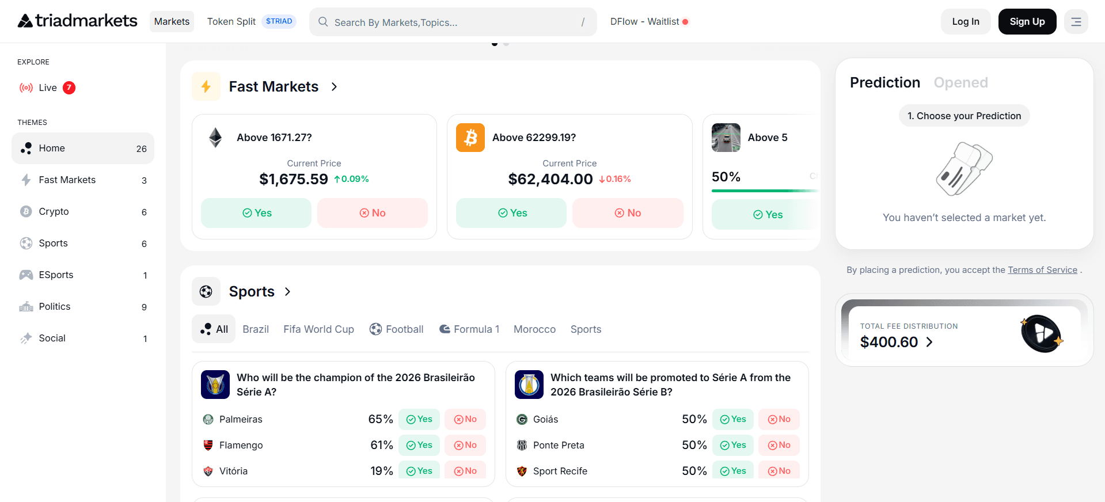Click the Vitória team crest
This screenshot has height=502, width=1105.
pos(208,471)
